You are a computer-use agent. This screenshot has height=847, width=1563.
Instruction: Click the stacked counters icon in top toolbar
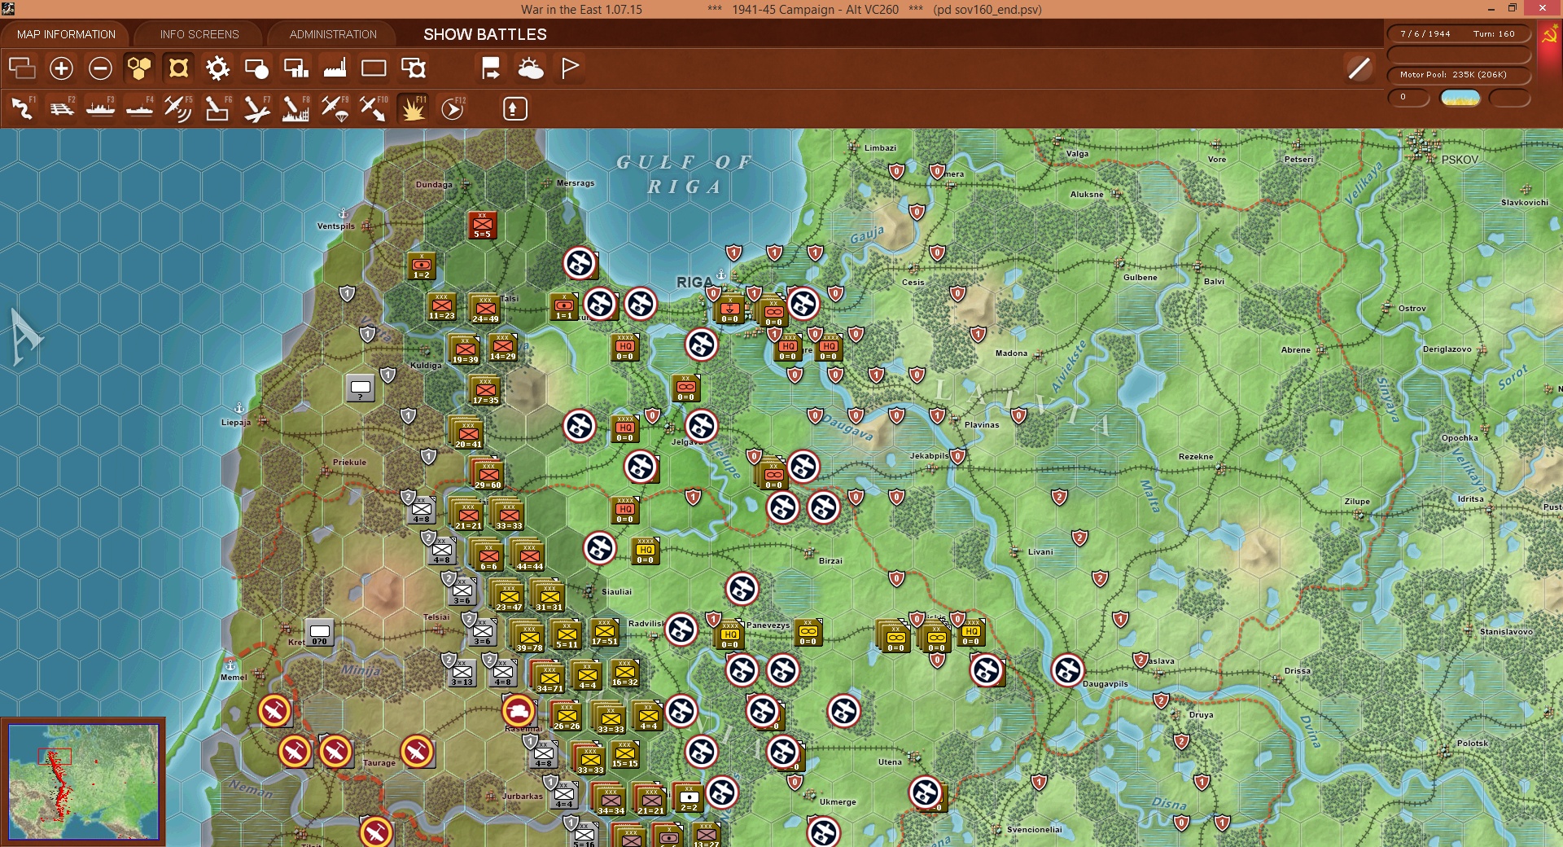22,68
